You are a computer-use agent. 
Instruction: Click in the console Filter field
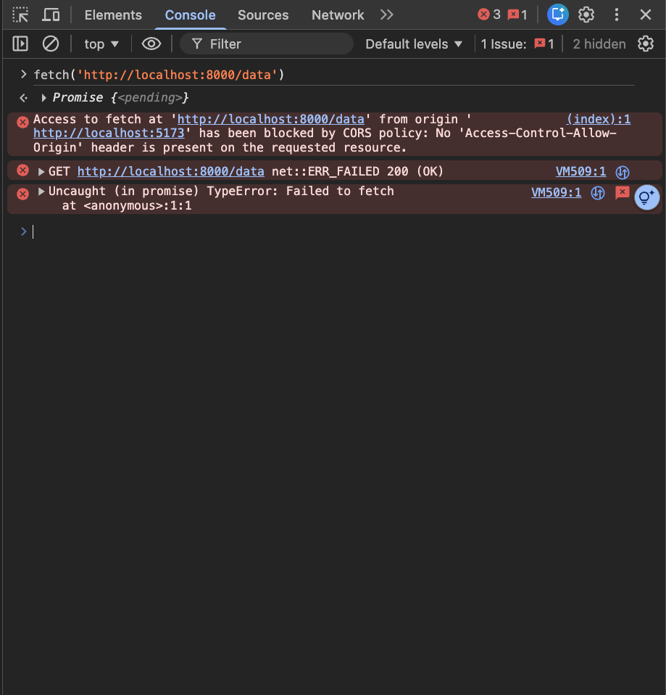275,44
